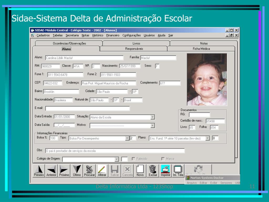This screenshot has height=202, width=269.
Task: Click the Nascimento date field
Action: click(130, 66)
